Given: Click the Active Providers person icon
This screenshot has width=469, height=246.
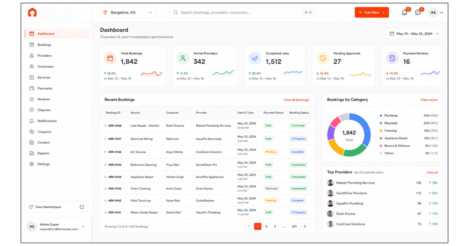Looking at the screenshot, I should (x=183, y=58).
